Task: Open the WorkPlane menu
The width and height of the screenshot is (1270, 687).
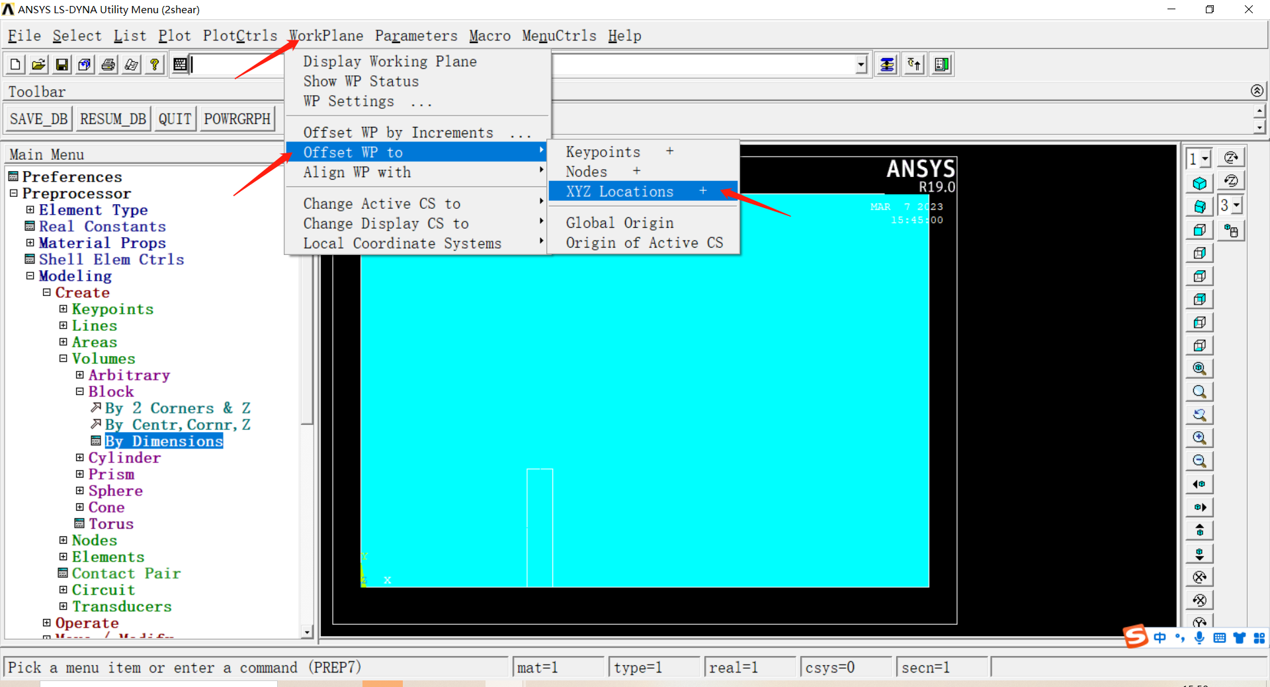Action: [326, 36]
